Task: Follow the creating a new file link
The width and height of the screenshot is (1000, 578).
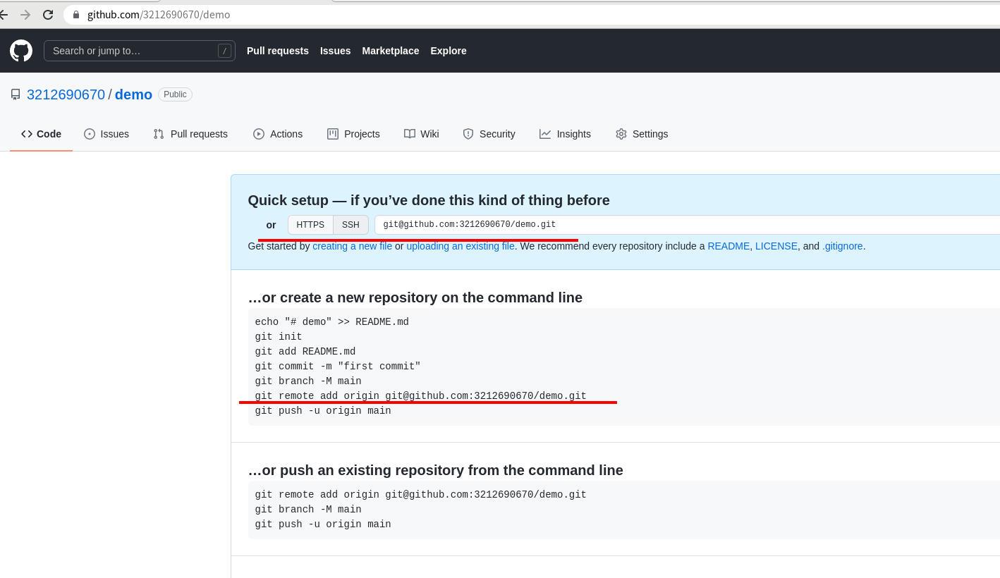Action: pyautogui.click(x=352, y=246)
